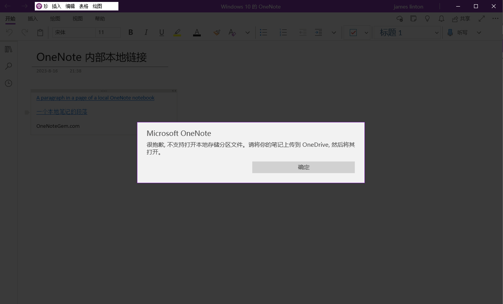Click the 确定 button in the dialog
This screenshot has width=503, height=304.
(x=303, y=167)
